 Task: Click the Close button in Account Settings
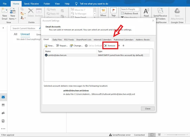pyautogui.click(x=148, y=109)
